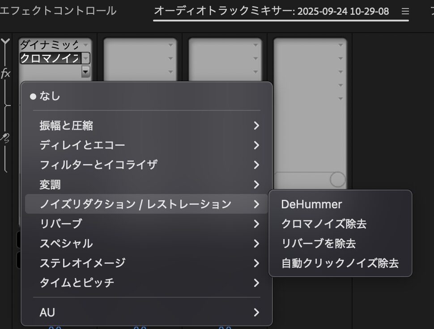
Task: Apply クロマノイズ除去 effect
Action: pyautogui.click(x=324, y=224)
